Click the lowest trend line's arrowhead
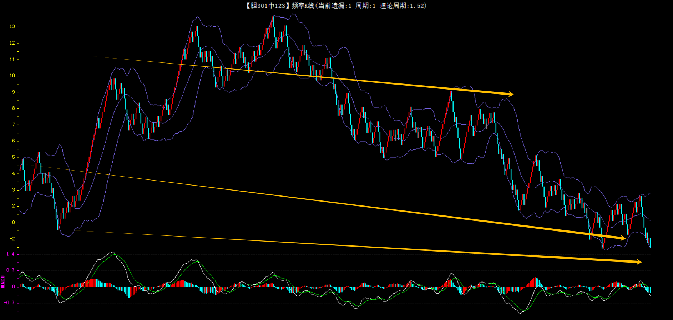 pyautogui.click(x=638, y=262)
